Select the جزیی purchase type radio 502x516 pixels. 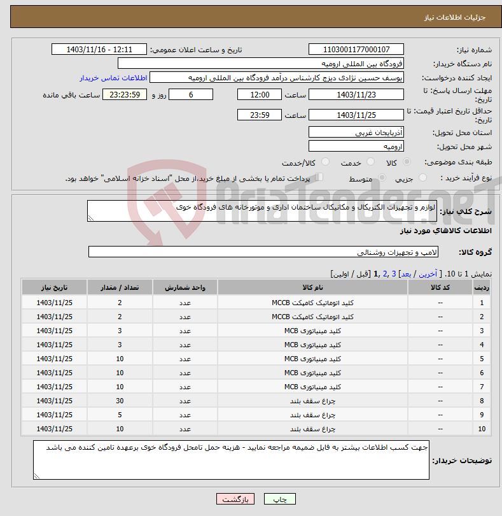(x=422, y=178)
